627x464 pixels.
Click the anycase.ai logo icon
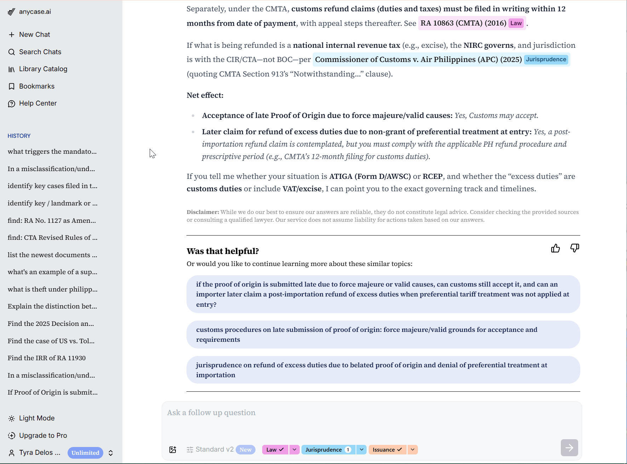12,12
